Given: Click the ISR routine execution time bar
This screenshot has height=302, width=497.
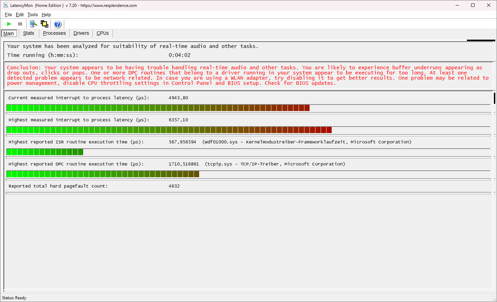Looking at the screenshot, I should (248, 152).
